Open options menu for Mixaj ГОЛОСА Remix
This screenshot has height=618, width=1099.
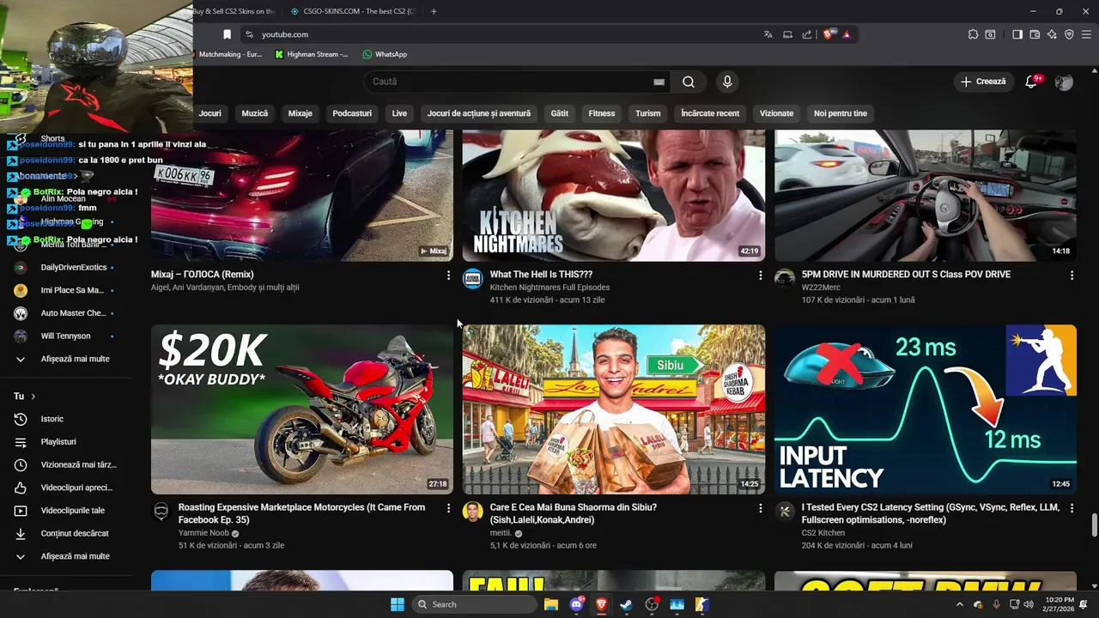click(x=448, y=276)
